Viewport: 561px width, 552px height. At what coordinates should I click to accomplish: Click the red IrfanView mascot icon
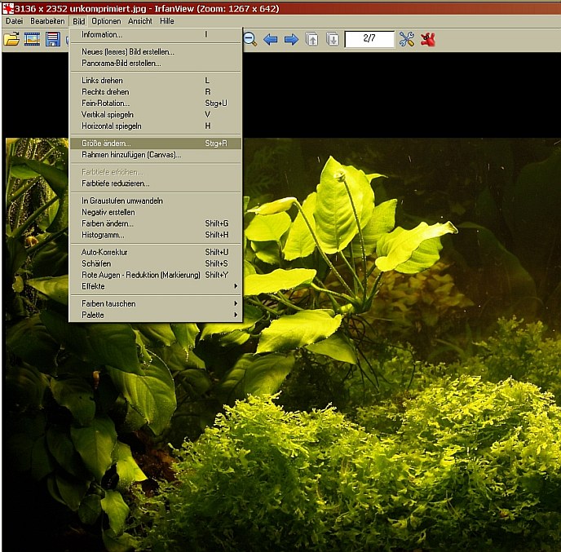[x=427, y=39]
